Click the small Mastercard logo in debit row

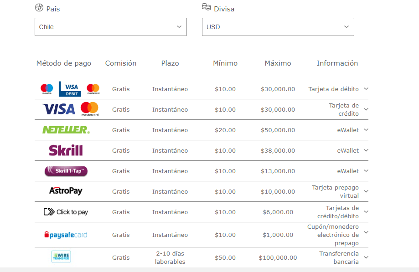[x=93, y=89]
